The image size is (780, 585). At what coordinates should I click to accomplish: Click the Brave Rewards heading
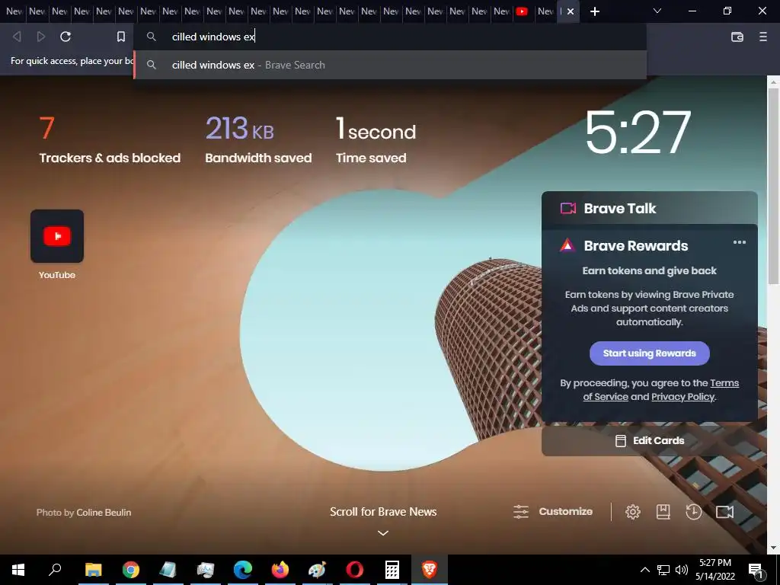tap(636, 246)
